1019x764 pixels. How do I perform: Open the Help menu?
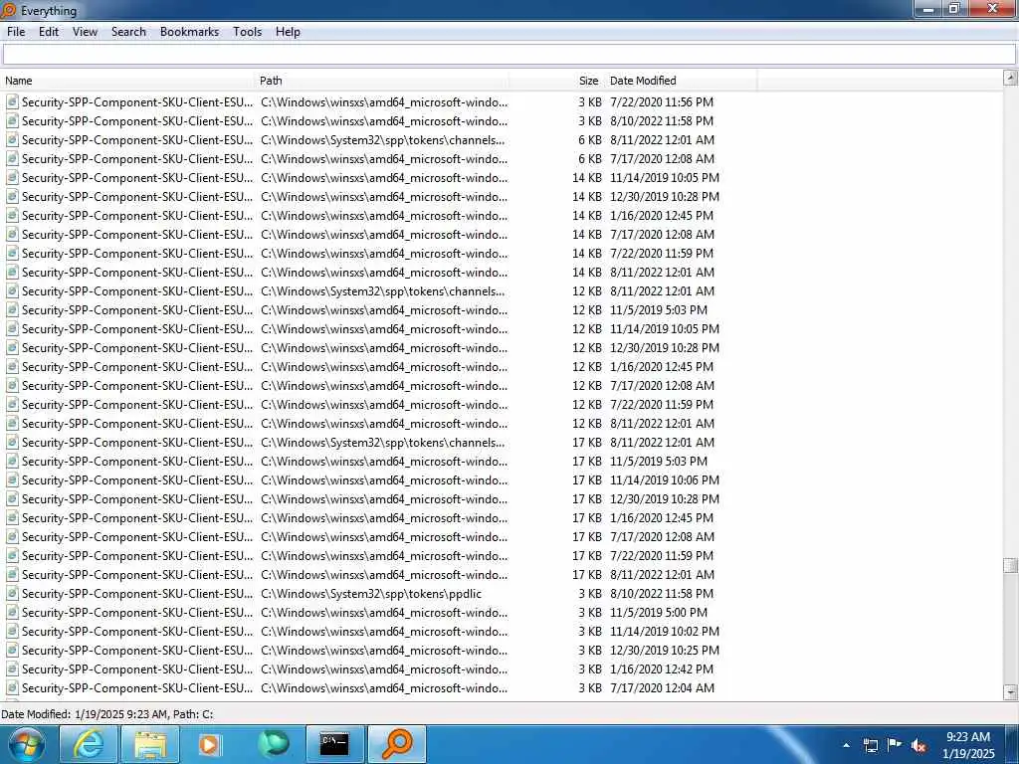pos(288,32)
